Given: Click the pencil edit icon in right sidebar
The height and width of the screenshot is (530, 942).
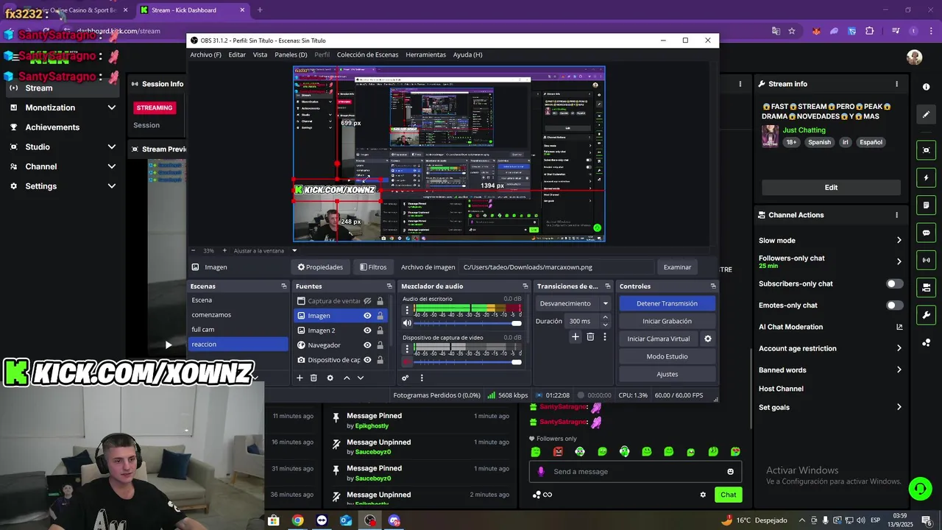Looking at the screenshot, I should 926,115.
